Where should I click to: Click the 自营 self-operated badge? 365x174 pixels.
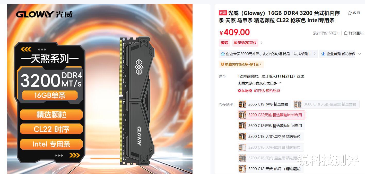pyautogui.click(x=223, y=13)
